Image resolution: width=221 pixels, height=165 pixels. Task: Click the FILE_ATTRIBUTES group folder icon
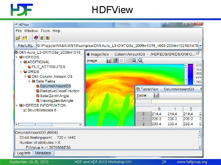pyautogui.click(x=29, y=67)
